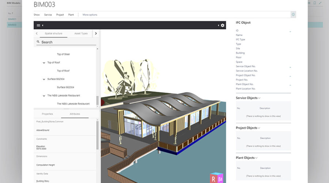This screenshot has height=183, width=329.
Task: Open the viewer hamburger menu
Action: click(38, 25)
